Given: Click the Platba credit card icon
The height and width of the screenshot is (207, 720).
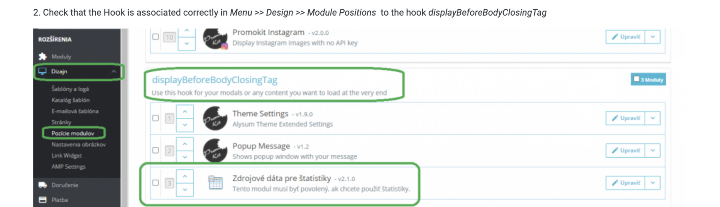Looking at the screenshot, I should (43, 200).
